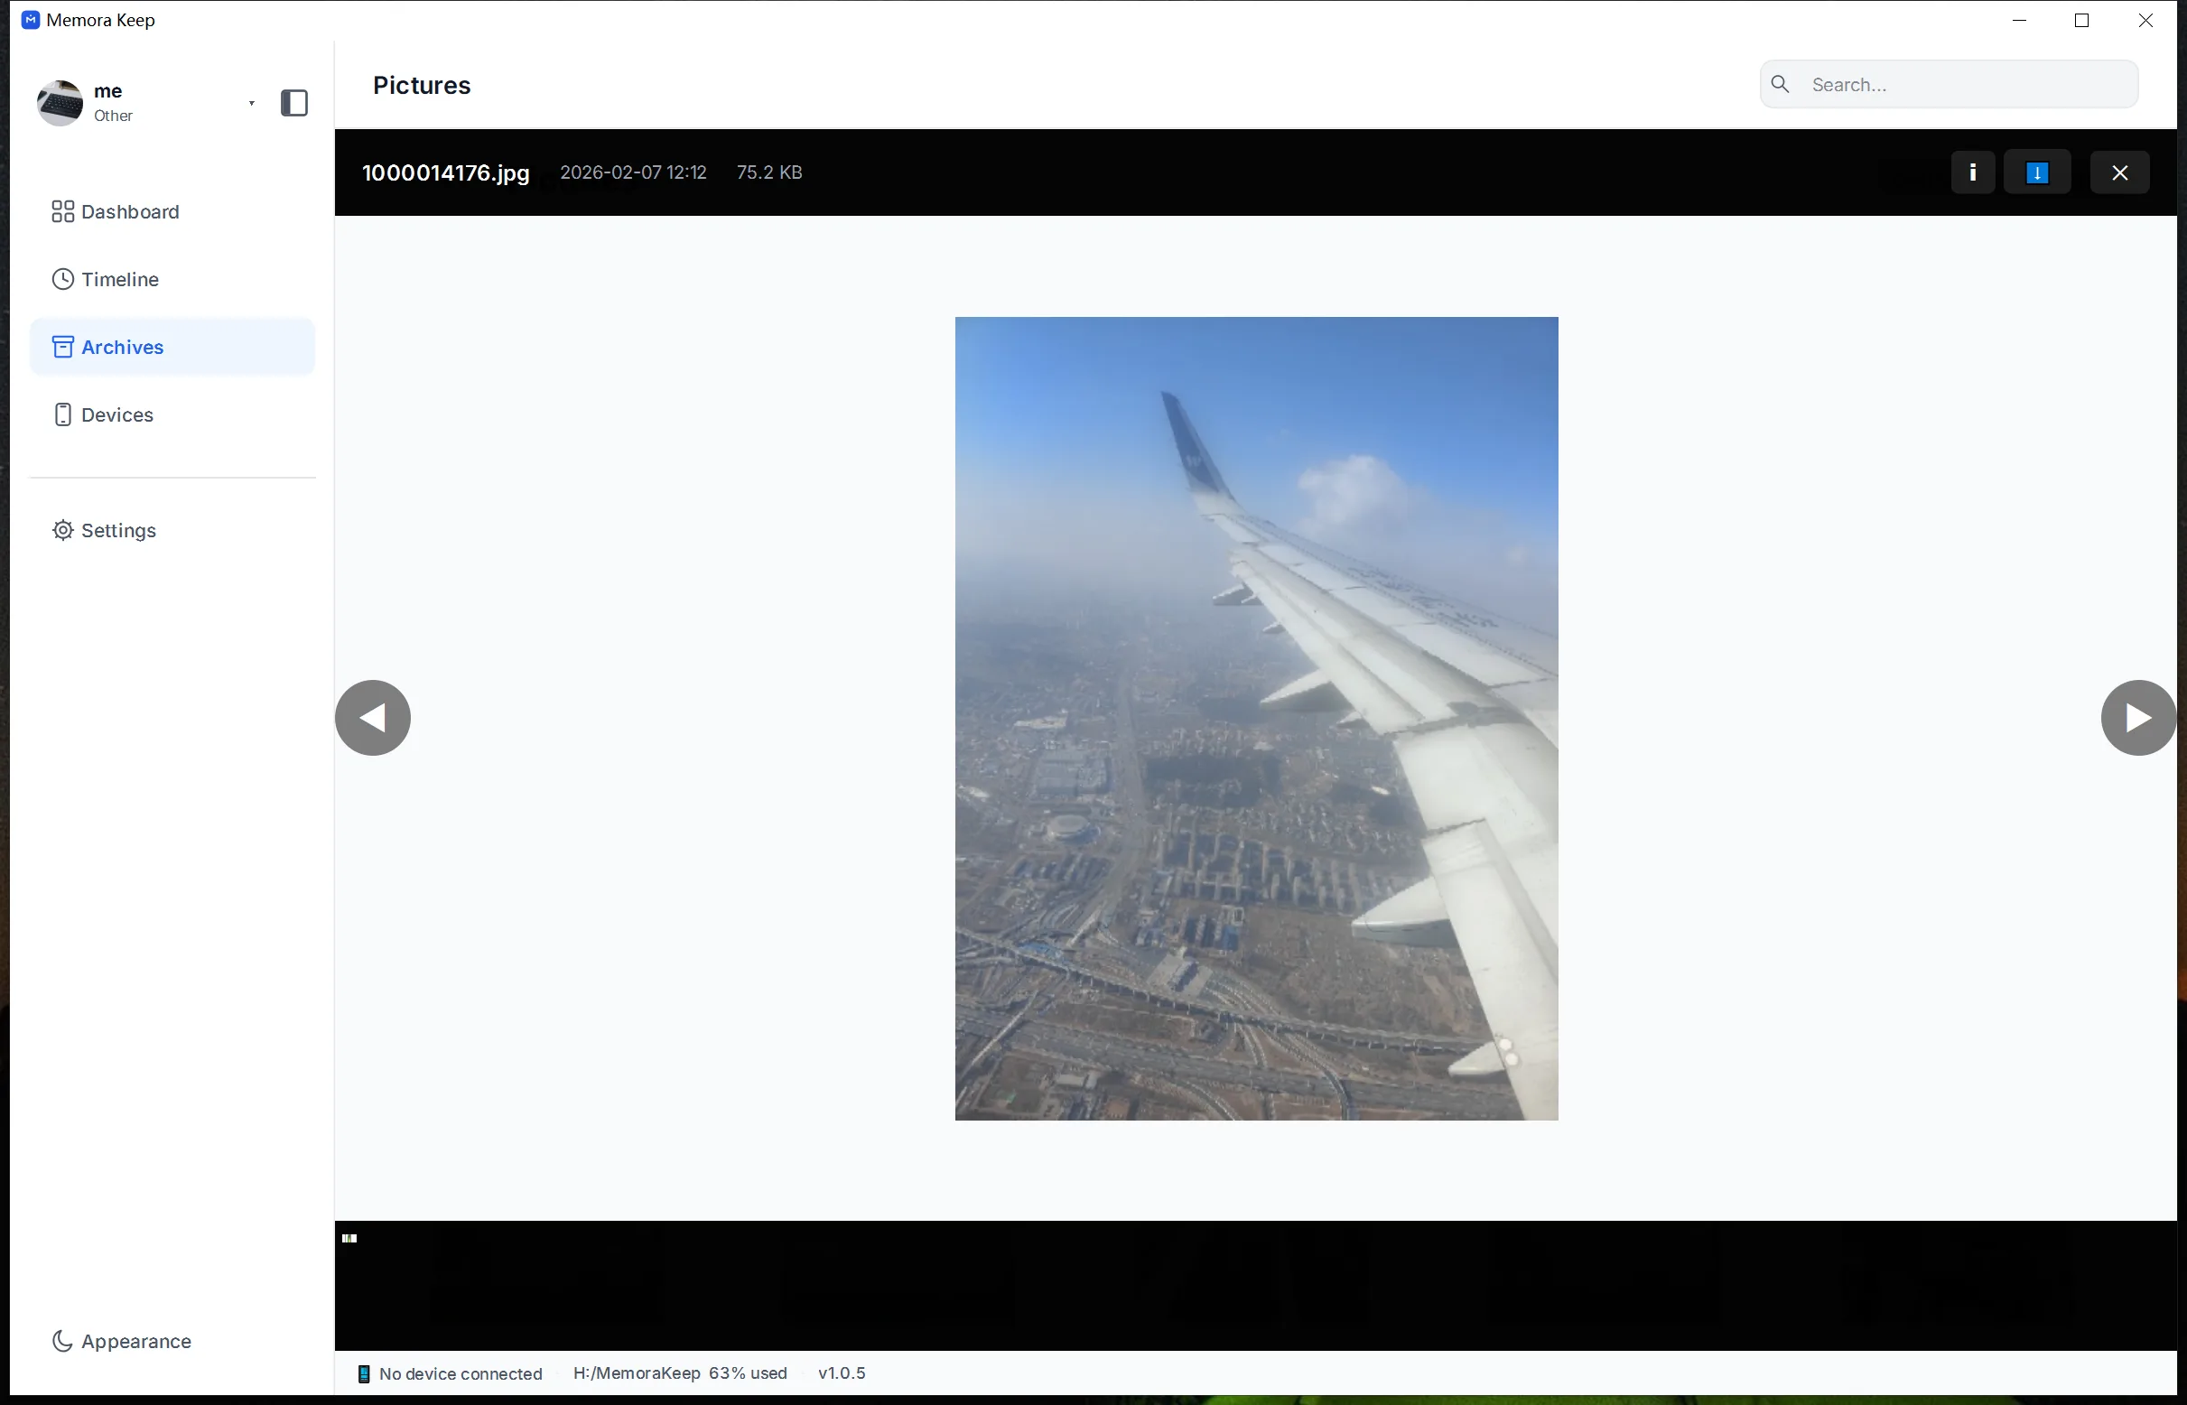The image size is (2187, 1405).
Task: Go to the previous picture
Action: point(372,717)
